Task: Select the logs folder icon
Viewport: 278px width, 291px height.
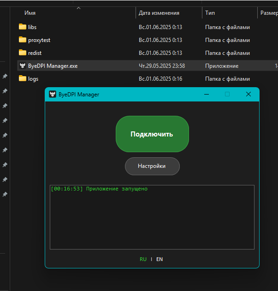Action: pyautogui.click(x=23, y=78)
